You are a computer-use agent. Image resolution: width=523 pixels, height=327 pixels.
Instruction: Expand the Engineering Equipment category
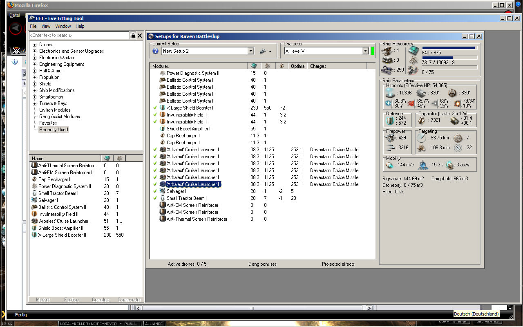pyautogui.click(x=35, y=65)
